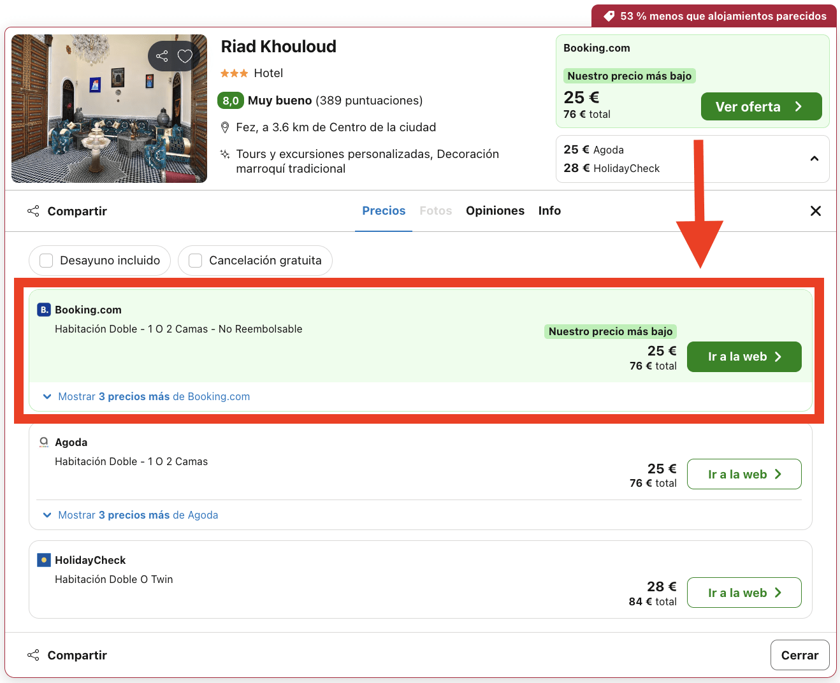This screenshot has width=840, height=683.
Task: Click the sparkle icon next to hotel highlights
Action: coord(224,154)
